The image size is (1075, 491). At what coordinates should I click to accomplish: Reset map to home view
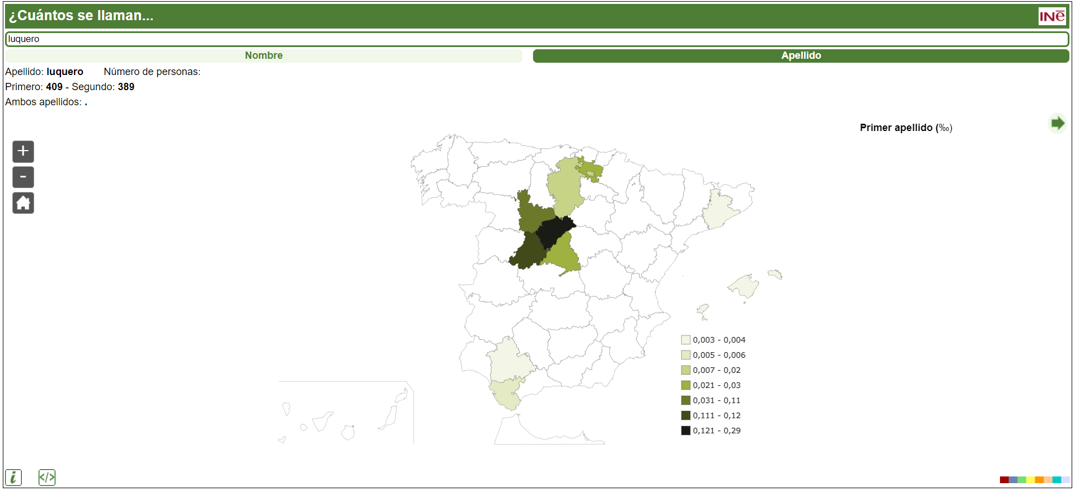tap(23, 203)
